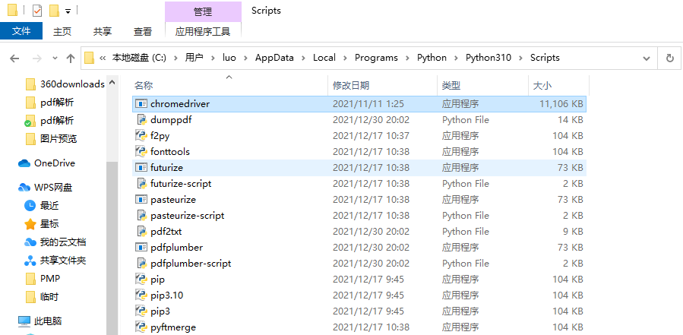683x335 pixels.
Task: Click the WPS网盘 cloud icon
Action: tap(24, 188)
